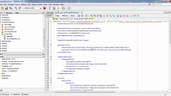Collapse the project element fold marker
The width and height of the screenshot is (171, 96).
[51, 21]
